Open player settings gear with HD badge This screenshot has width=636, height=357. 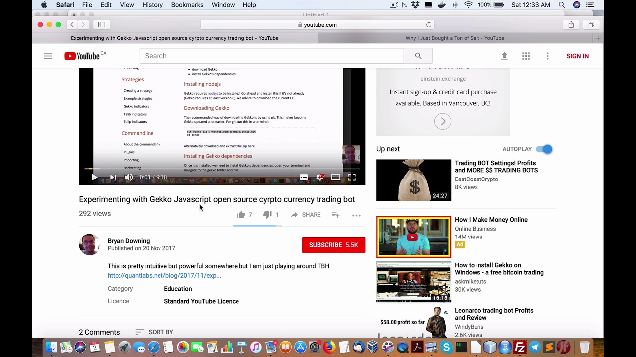click(x=320, y=177)
